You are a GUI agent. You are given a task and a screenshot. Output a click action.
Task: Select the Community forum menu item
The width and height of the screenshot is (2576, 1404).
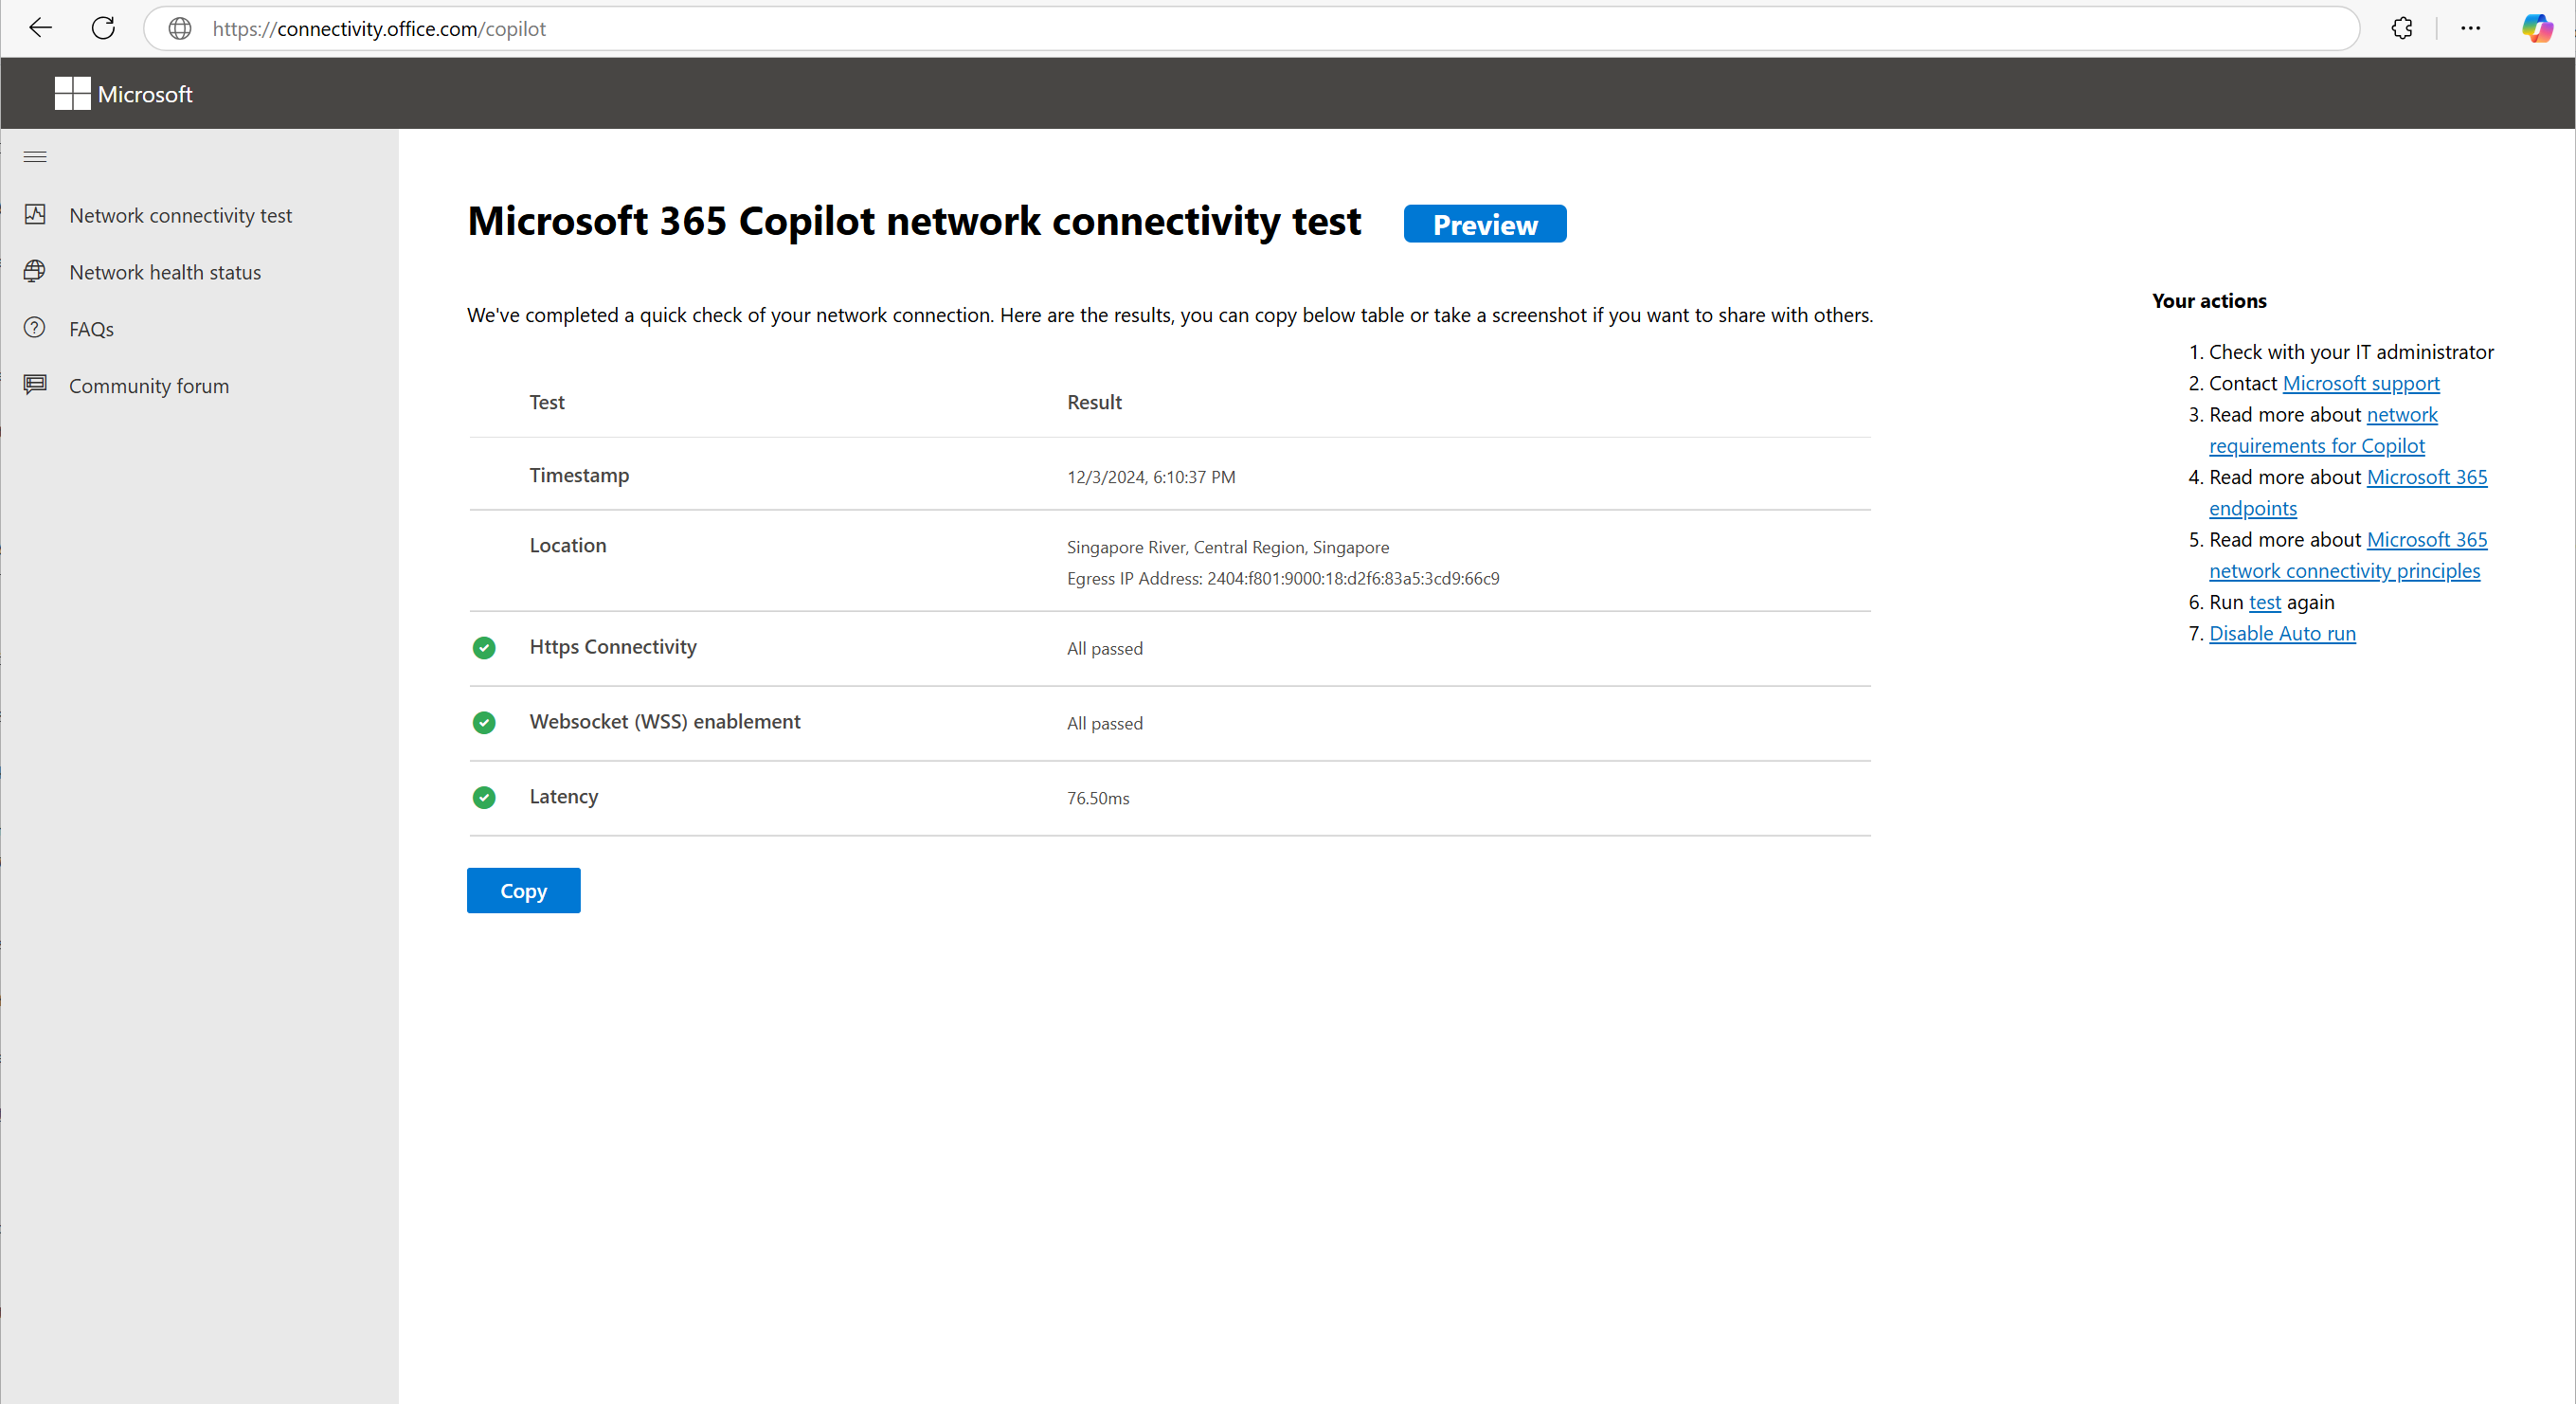tap(149, 386)
